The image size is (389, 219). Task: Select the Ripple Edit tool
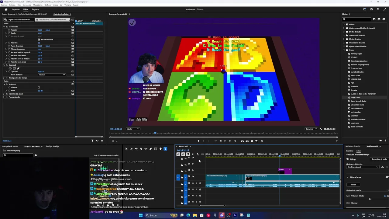pos(136,149)
